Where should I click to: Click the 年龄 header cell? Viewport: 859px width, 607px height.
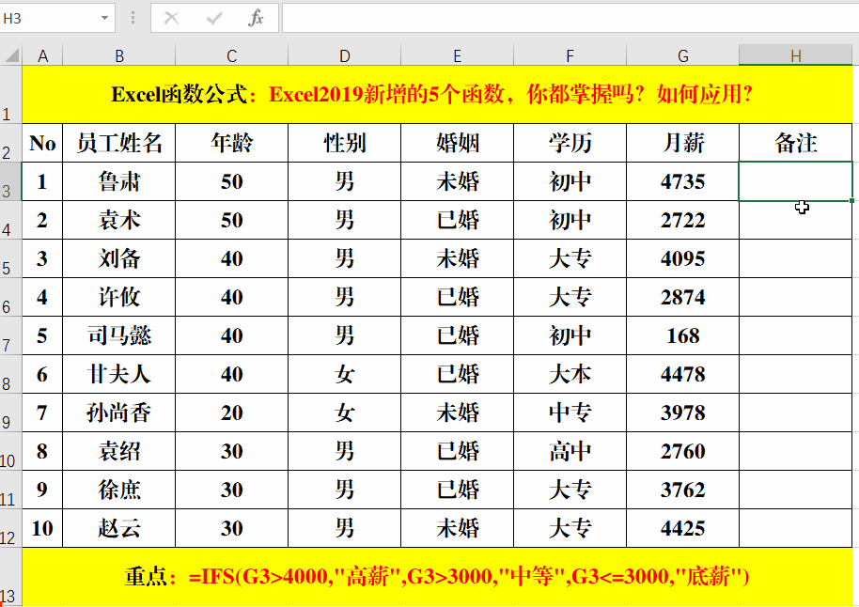[232, 143]
